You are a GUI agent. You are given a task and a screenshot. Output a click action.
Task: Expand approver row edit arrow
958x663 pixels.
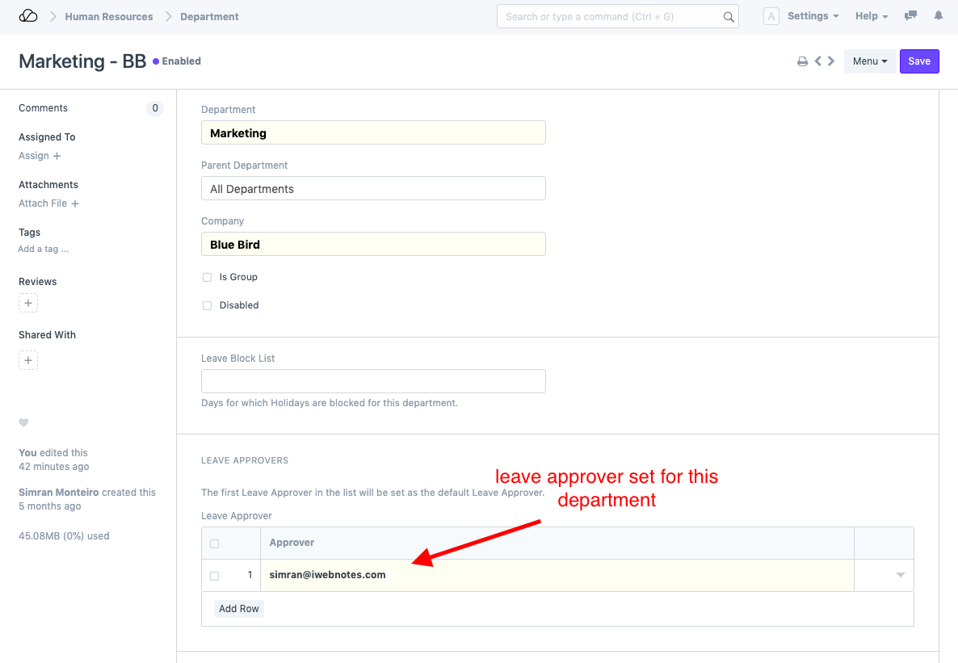tap(900, 575)
